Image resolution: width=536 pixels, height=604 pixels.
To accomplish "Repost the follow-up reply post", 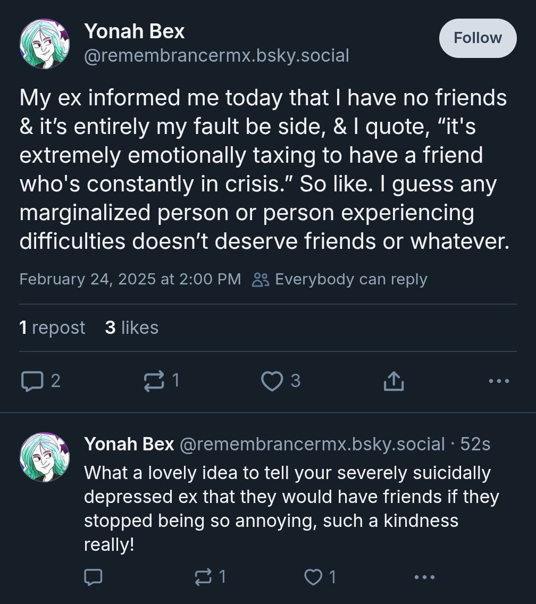I will tap(203, 577).
